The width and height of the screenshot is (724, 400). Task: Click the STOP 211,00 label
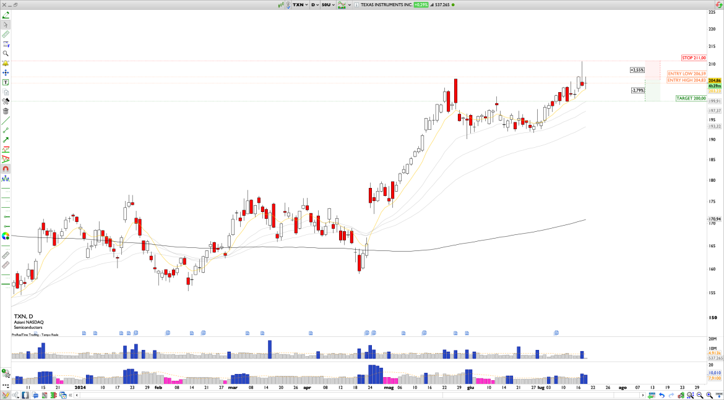(x=694, y=58)
